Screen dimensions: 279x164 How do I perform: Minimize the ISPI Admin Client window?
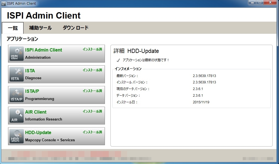[252, 2]
